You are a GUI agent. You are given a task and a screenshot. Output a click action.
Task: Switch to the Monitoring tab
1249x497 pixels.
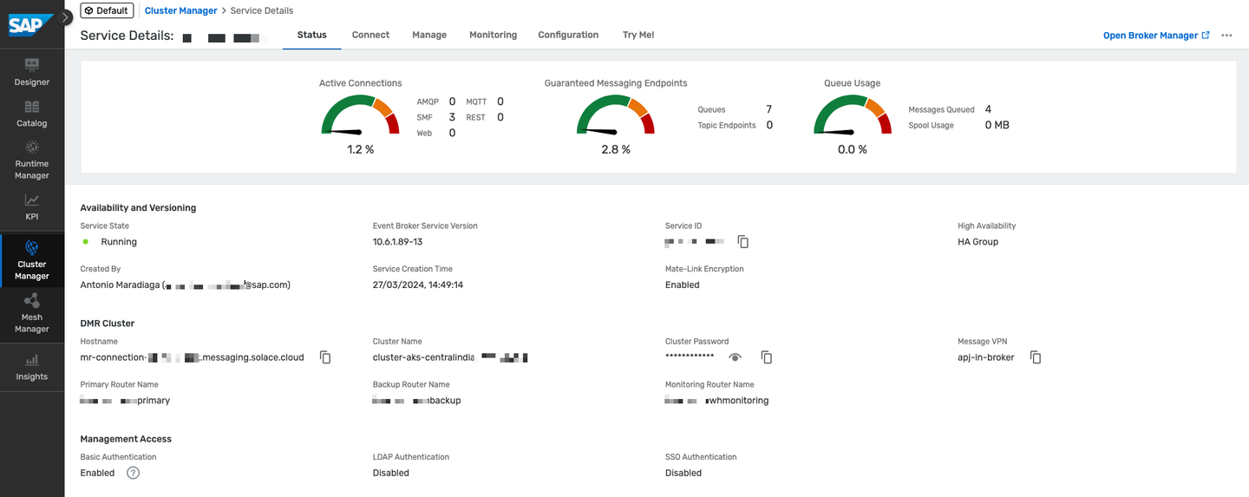tap(493, 35)
